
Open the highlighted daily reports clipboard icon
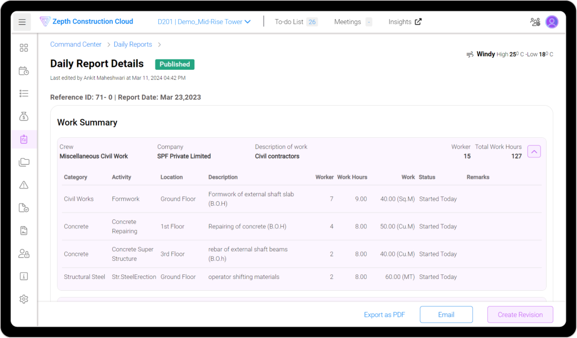point(23,139)
